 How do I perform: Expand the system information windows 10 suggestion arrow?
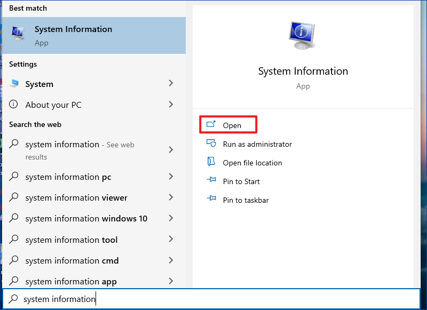(171, 218)
